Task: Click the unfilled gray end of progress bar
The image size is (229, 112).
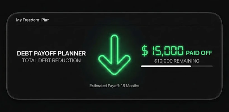Action: pos(202,66)
